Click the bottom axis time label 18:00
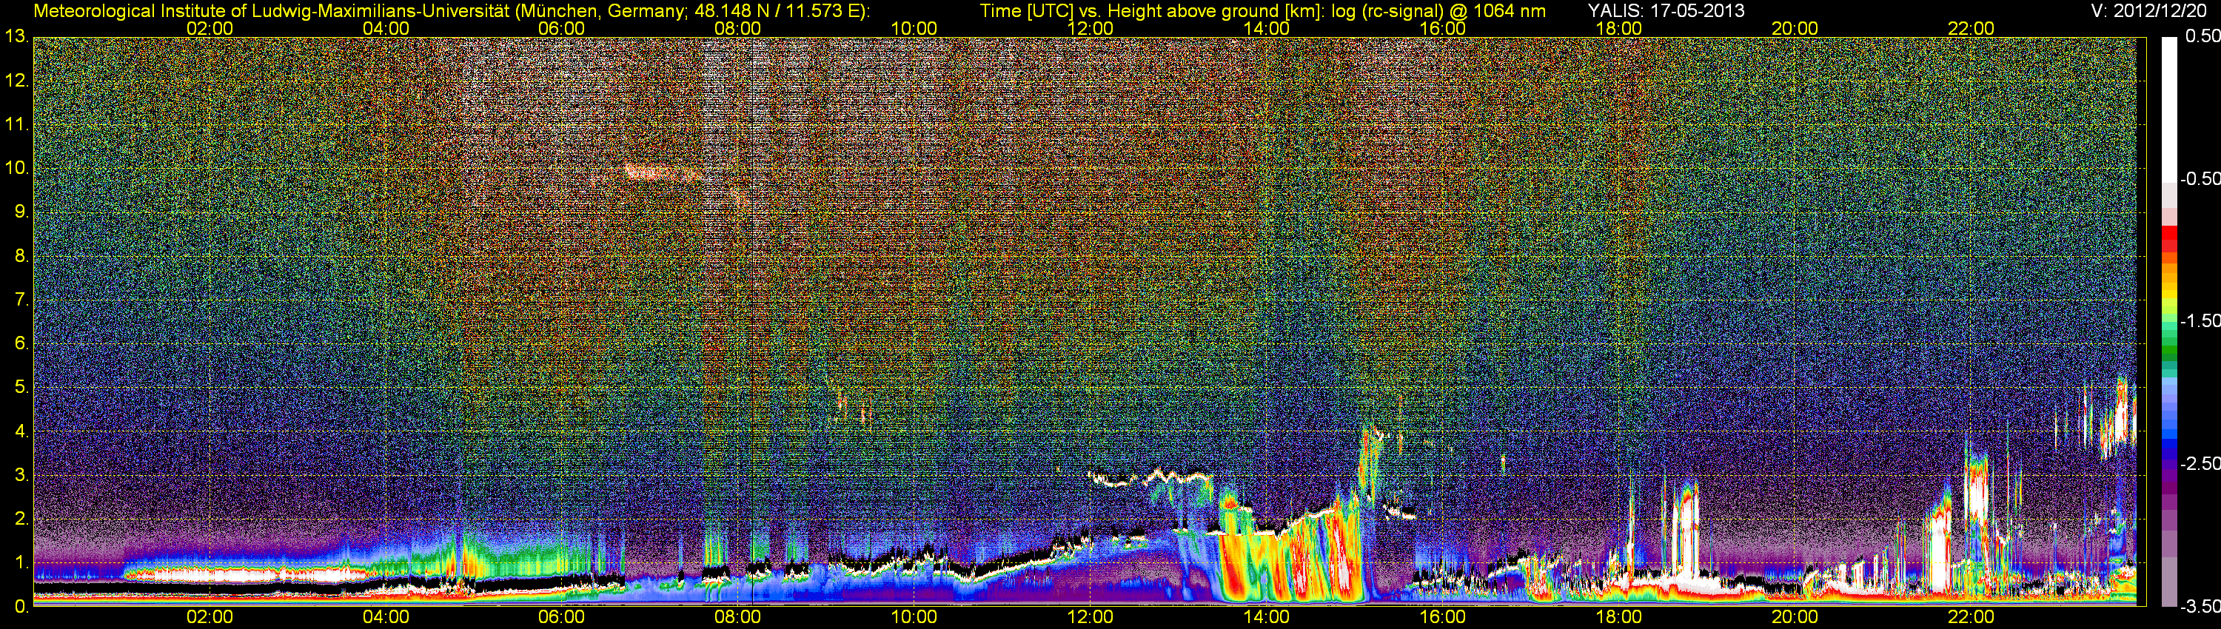The width and height of the screenshot is (2221, 629). click(1618, 617)
